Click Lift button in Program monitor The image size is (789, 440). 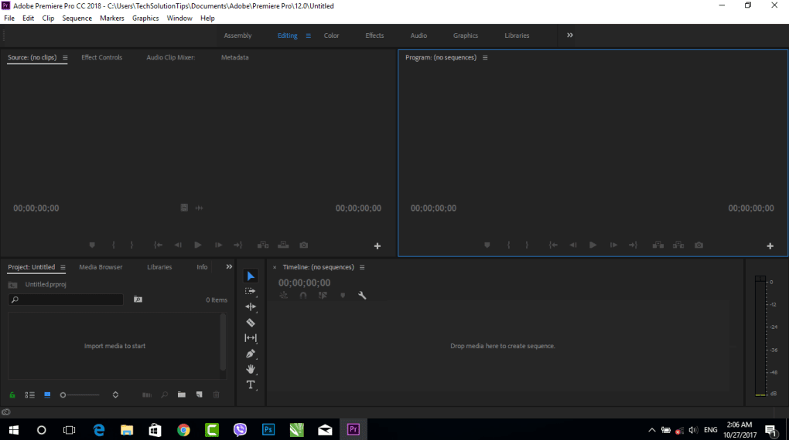click(x=657, y=245)
